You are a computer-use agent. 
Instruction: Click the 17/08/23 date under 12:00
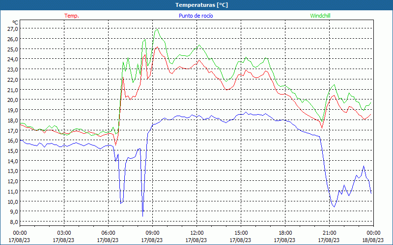[x=196, y=240]
